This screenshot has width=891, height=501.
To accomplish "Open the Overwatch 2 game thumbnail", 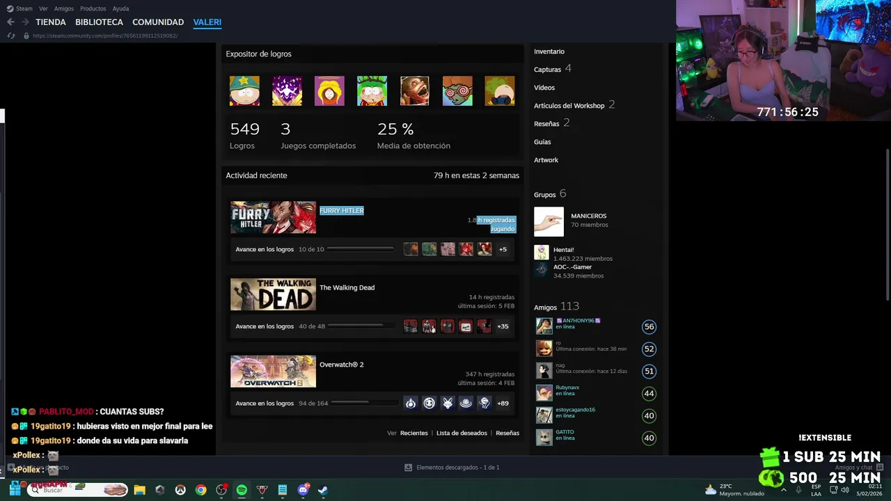I will [x=273, y=372].
